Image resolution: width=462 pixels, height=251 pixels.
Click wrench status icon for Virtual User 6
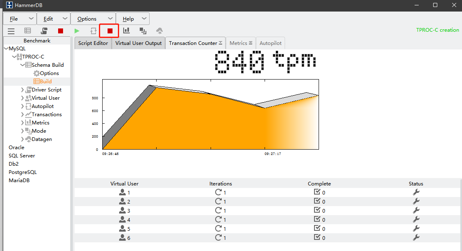(416, 237)
